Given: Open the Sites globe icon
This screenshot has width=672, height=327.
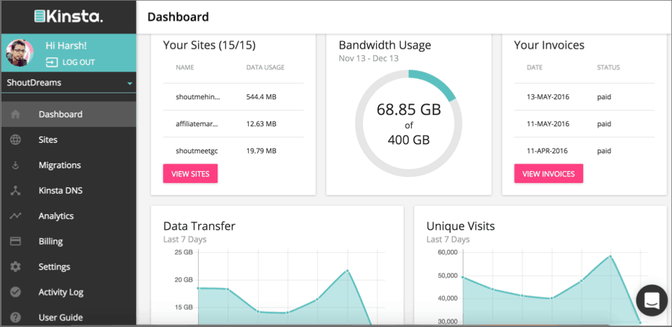Looking at the screenshot, I should (x=16, y=140).
